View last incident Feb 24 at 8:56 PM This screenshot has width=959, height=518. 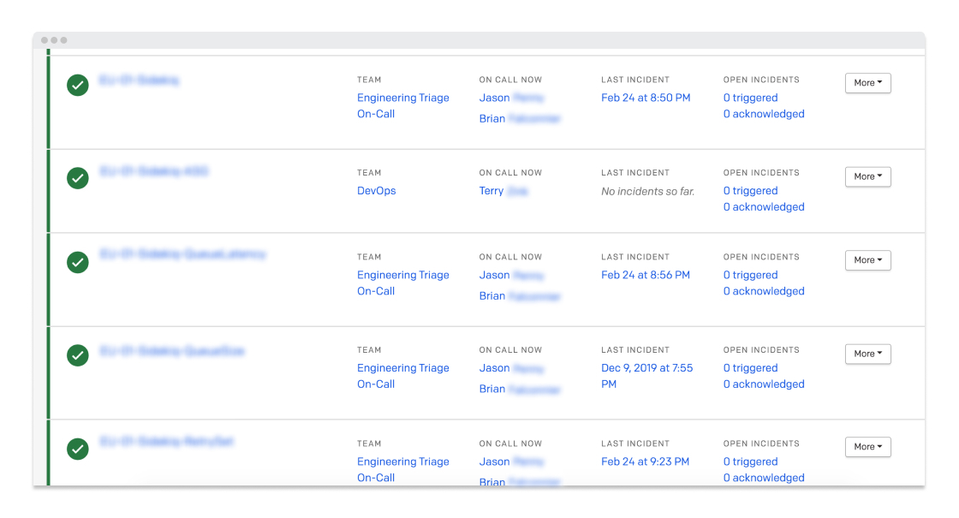click(646, 275)
